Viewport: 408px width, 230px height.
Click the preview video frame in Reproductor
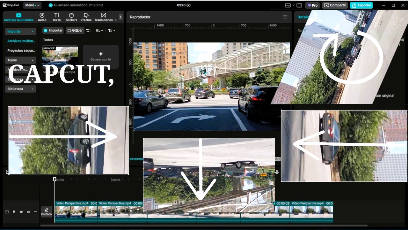(211, 87)
